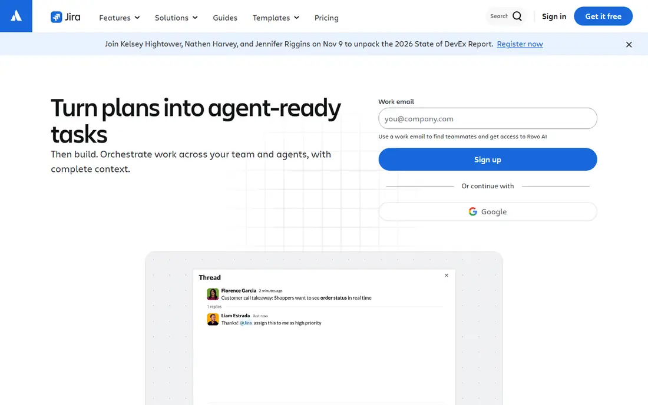Expand the Templates menu
The width and height of the screenshot is (648, 405).
tap(276, 18)
